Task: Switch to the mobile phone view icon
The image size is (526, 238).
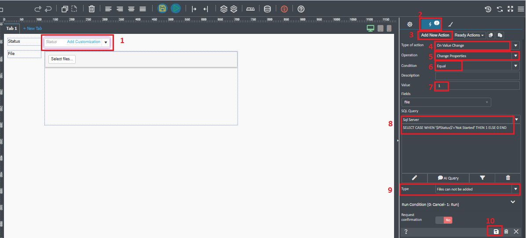Action: click(x=389, y=29)
